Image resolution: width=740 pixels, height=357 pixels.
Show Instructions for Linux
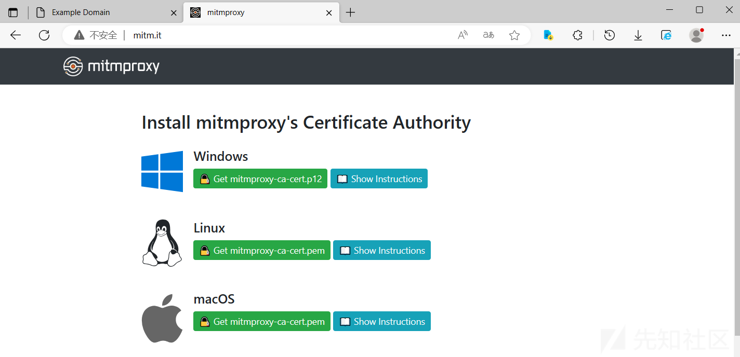click(382, 251)
